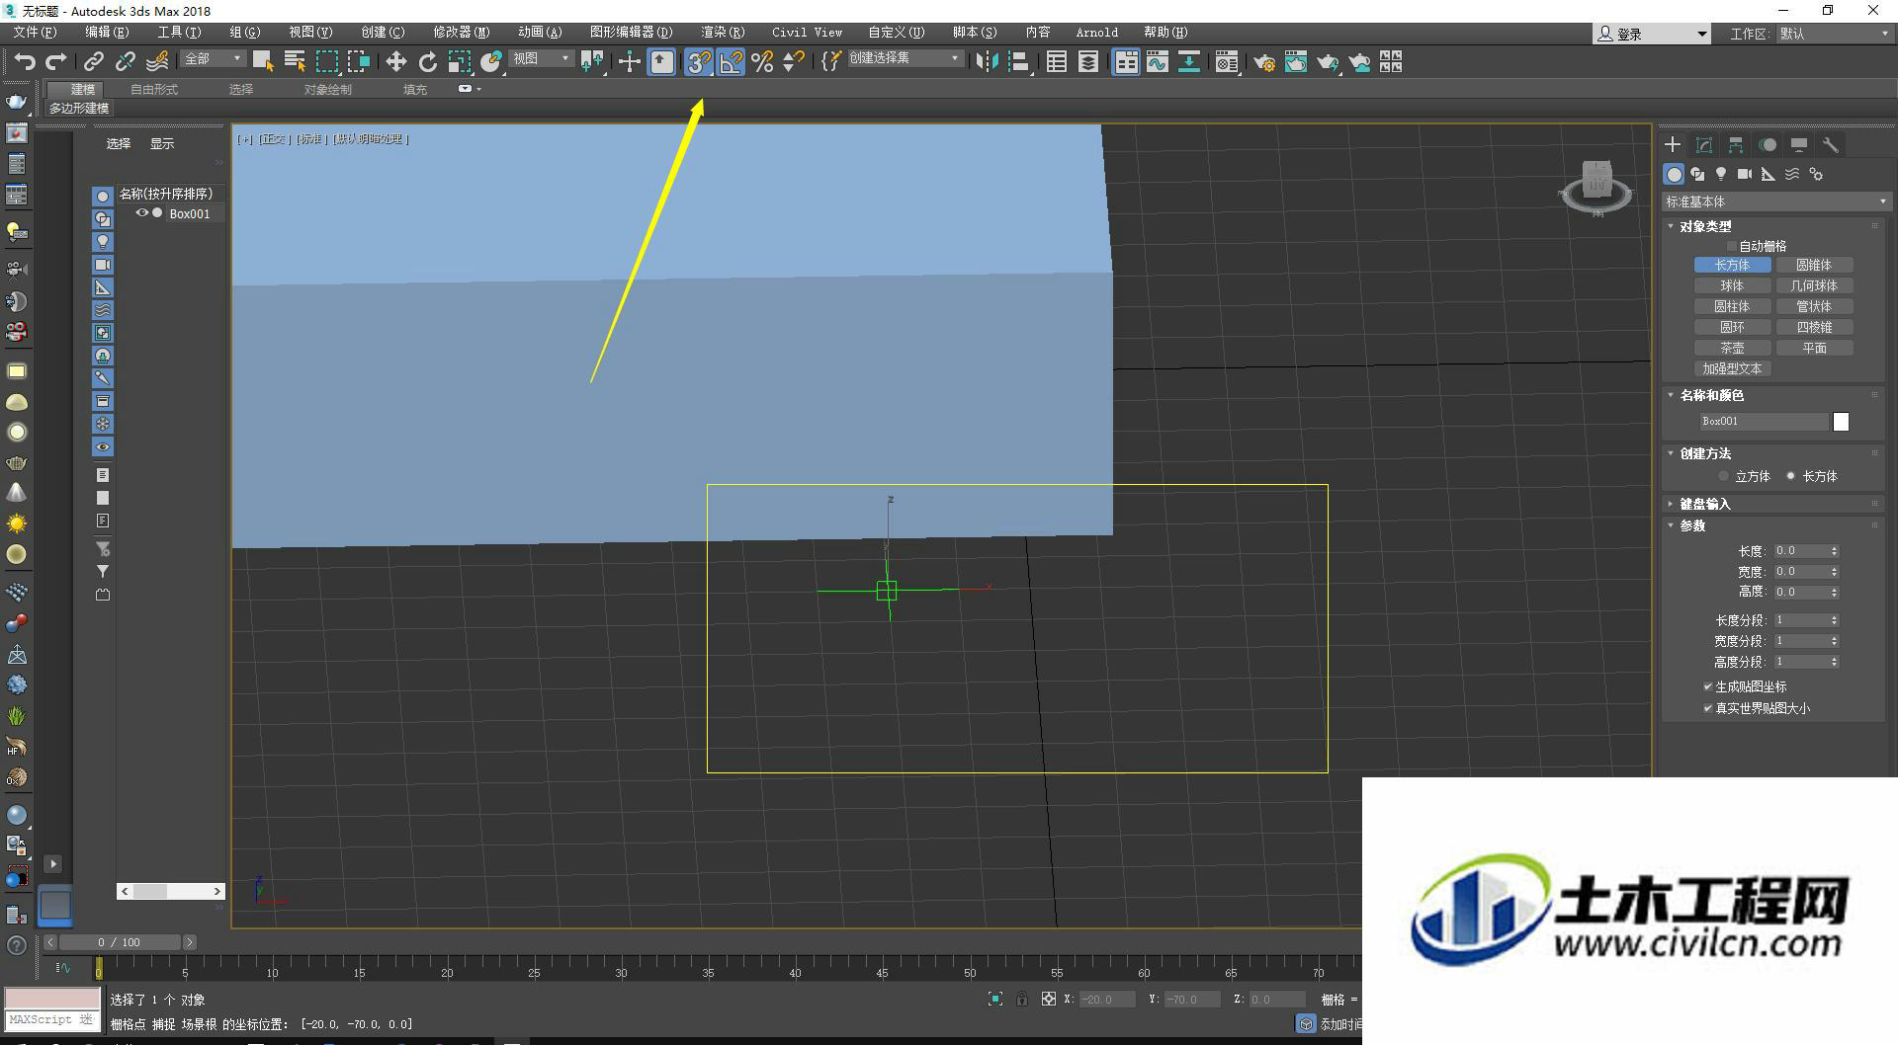Select the Unlink selection tool
The width and height of the screenshot is (1898, 1045).
click(126, 62)
